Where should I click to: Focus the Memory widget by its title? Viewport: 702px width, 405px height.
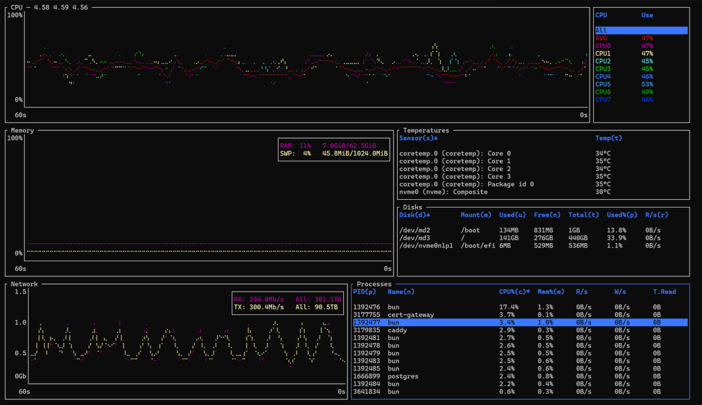[22, 130]
